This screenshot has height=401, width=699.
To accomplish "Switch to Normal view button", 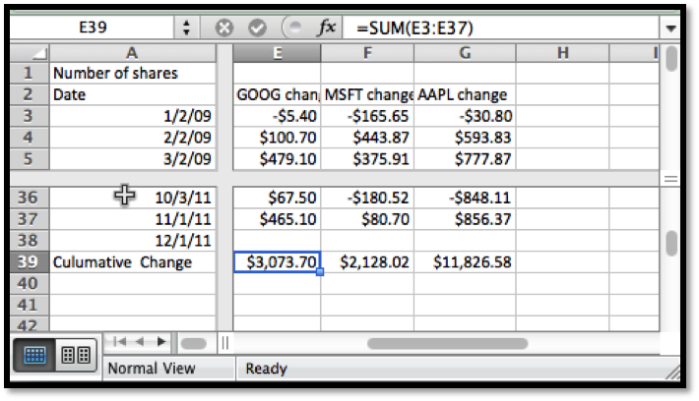I will tap(33, 356).
